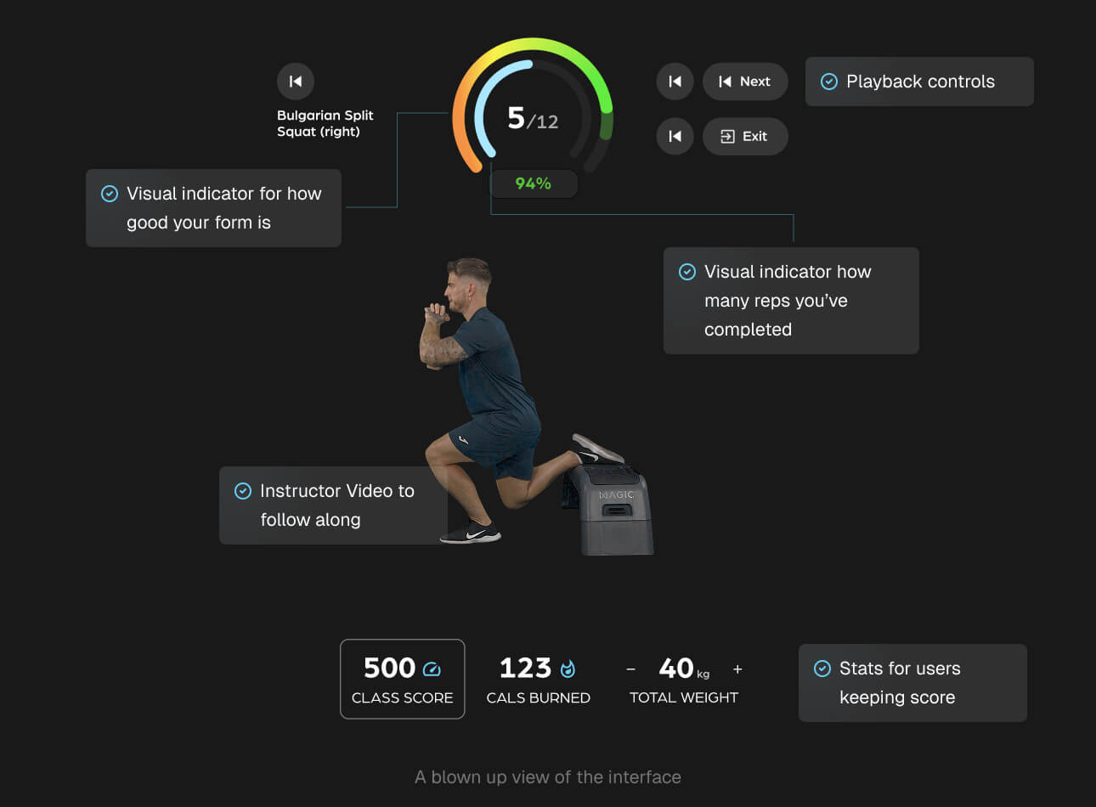The image size is (1096, 807).
Task: Select the Class Score stat card
Action: click(403, 679)
